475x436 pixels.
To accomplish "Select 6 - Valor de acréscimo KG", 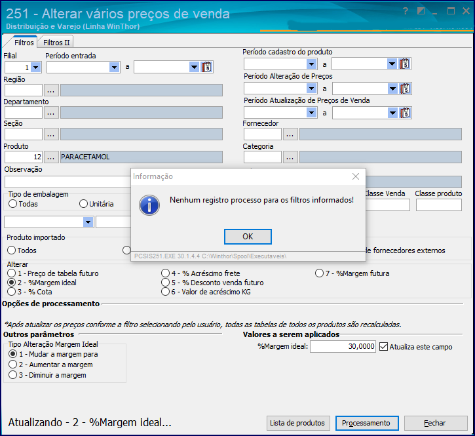I will (x=165, y=292).
